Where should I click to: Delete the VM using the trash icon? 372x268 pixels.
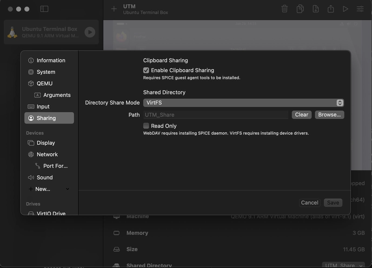[x=285, y=9]
